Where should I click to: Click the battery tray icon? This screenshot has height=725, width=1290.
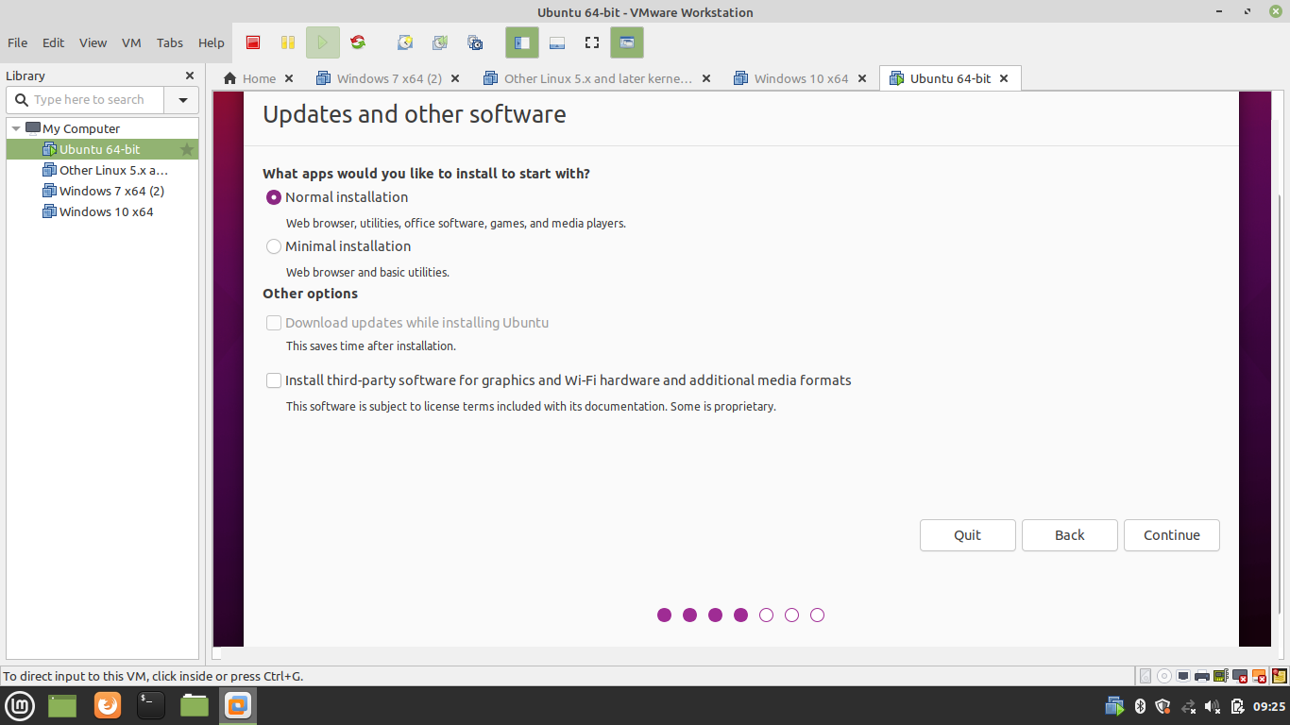tap(1237, 706)
